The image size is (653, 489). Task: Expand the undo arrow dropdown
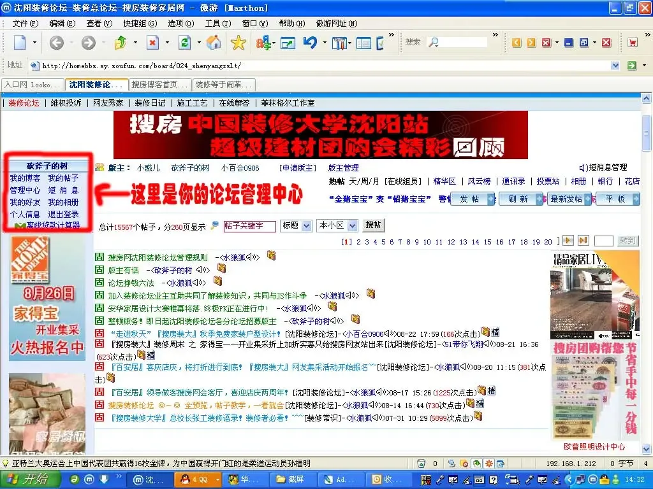[325, 43]
